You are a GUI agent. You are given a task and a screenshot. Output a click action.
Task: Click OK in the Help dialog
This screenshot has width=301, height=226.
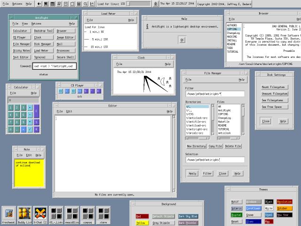tap(182, 40)
